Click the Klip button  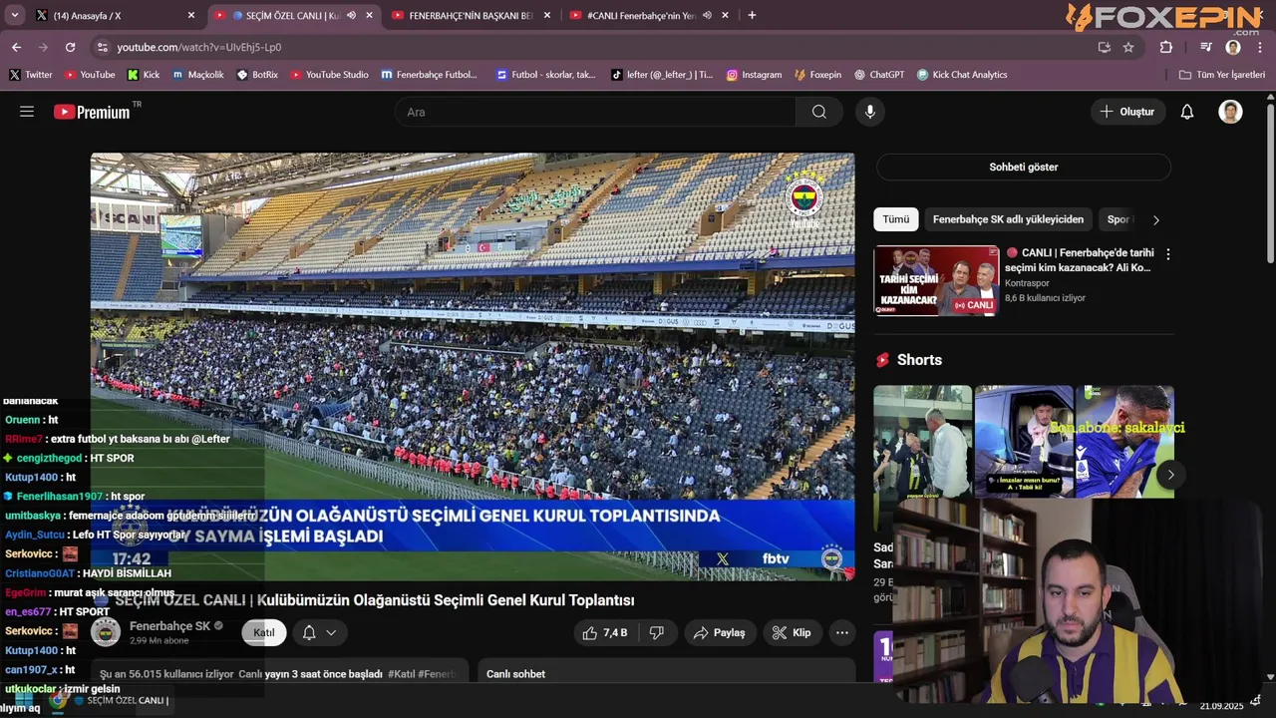pos(792,632)
